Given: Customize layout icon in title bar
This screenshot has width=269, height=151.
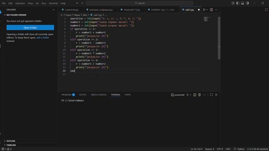Looking at the screenshot, I should [233, 3].
